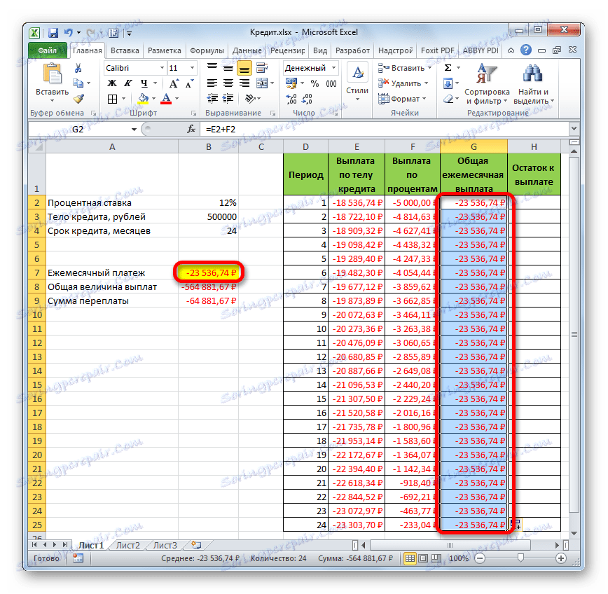Toggle underline Ч formatting
The height and width of the screenshot is (594, 608).
(144, 83)
